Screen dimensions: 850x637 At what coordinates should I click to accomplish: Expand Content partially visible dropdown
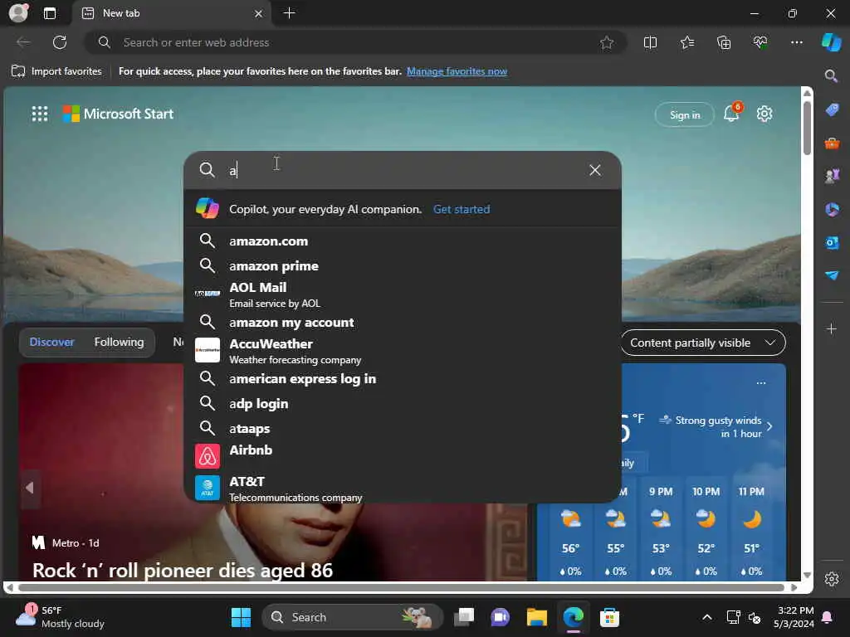pos(702,343)
